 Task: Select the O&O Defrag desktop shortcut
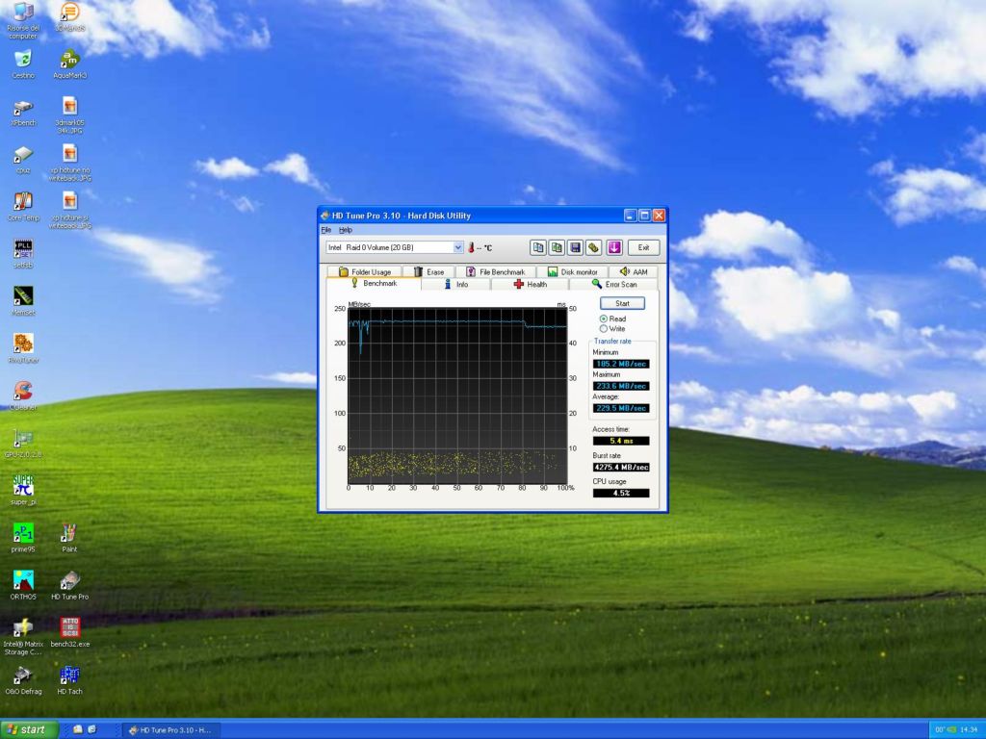23,680
